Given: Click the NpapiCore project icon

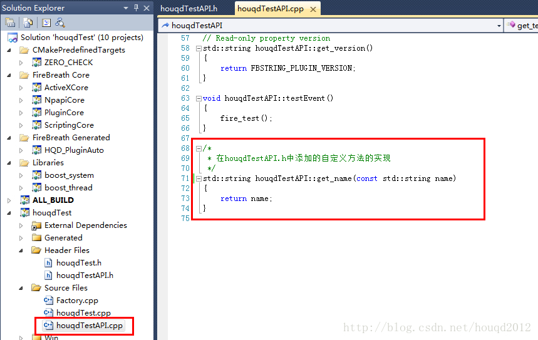Looking at the screenshot, I should (x=37, y=100).
